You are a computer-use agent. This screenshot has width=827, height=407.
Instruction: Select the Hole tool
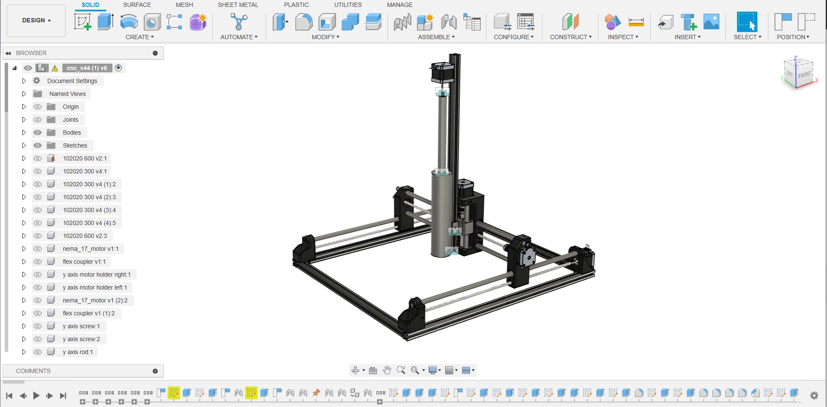coord(152,22)
